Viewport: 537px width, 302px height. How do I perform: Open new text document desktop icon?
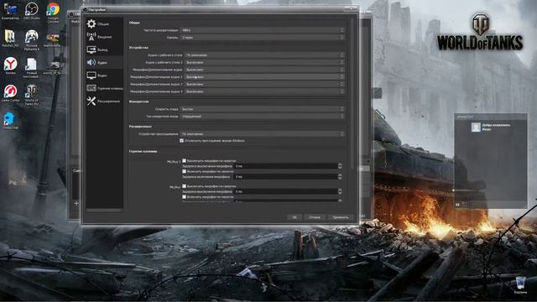click(x=31, y=67)
